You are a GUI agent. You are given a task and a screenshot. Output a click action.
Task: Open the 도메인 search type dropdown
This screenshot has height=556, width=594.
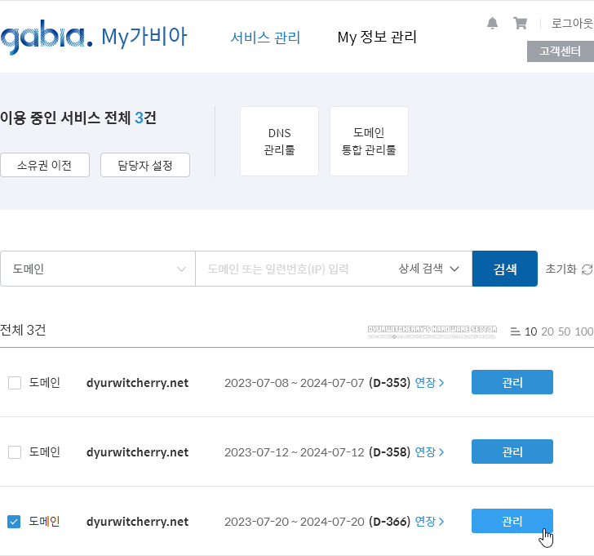[x=98, y=269]
